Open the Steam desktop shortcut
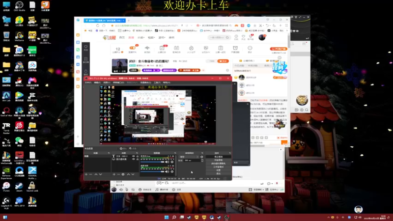The image size is (393, 221). pyautogui.click(x=19, y=187)
